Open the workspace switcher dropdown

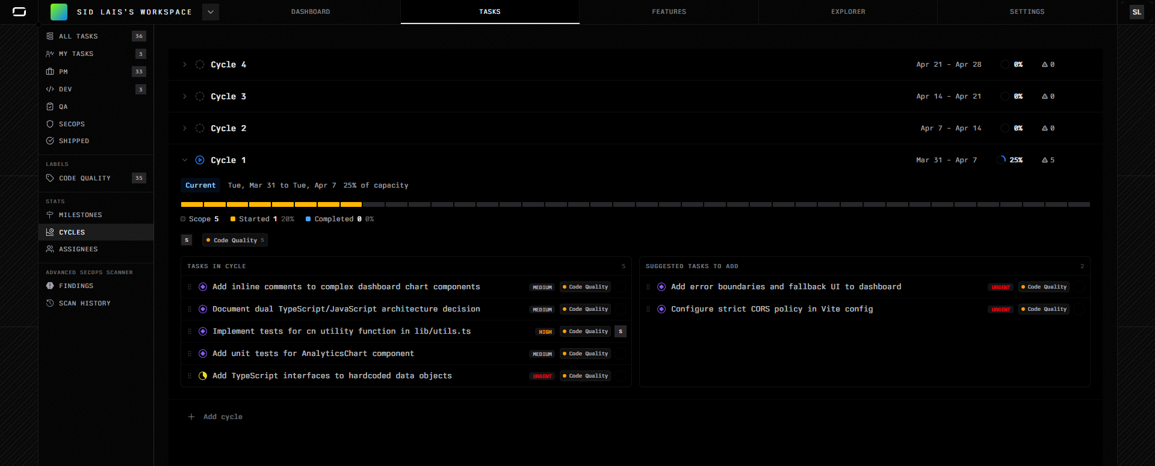point(211,12)
